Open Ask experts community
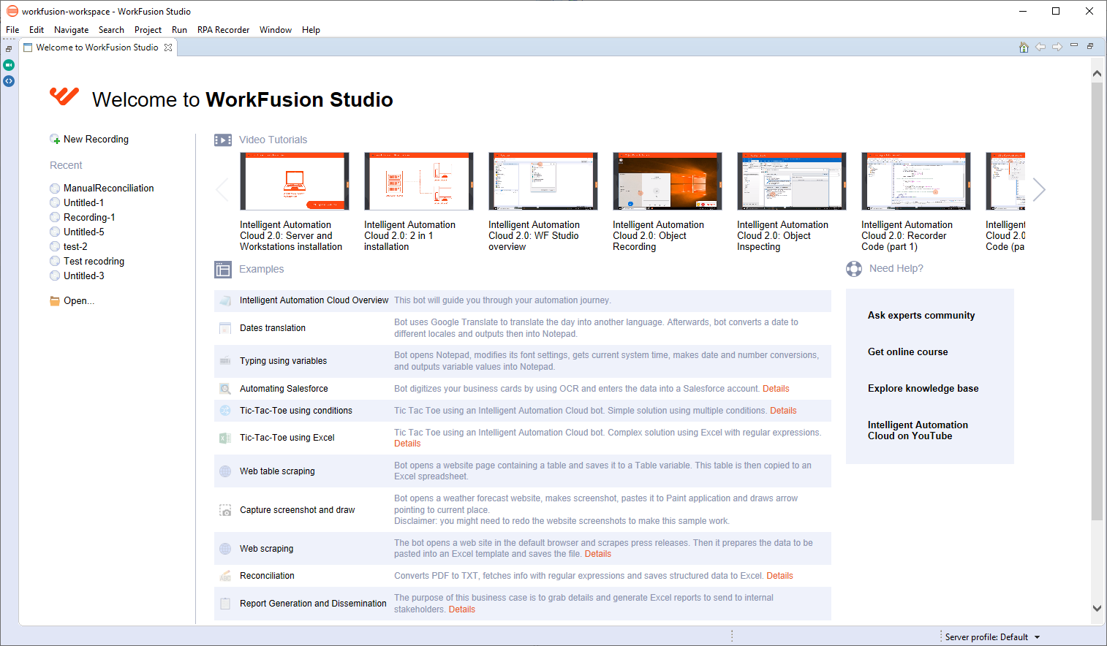 click(x=921, y=316)
